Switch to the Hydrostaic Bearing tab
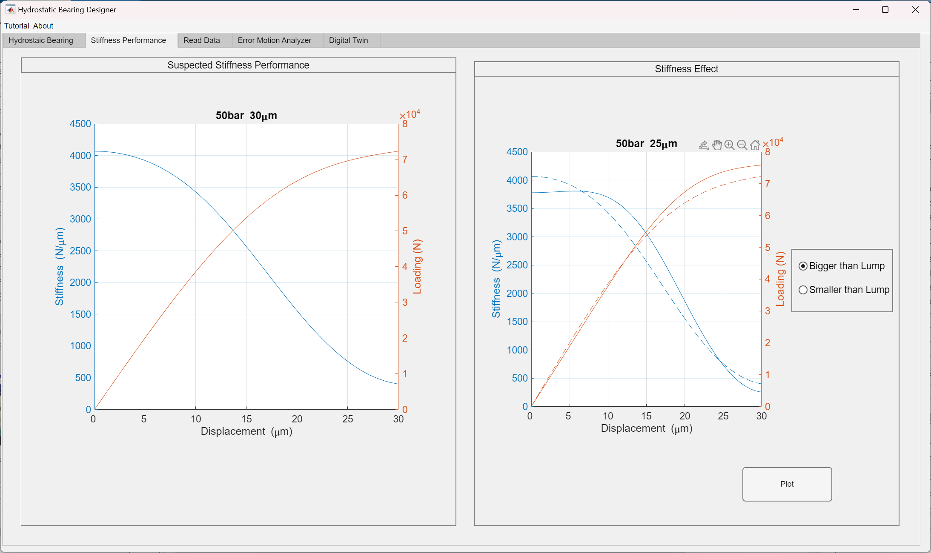This screenshot has height=553, width=931. pos(41,40)
